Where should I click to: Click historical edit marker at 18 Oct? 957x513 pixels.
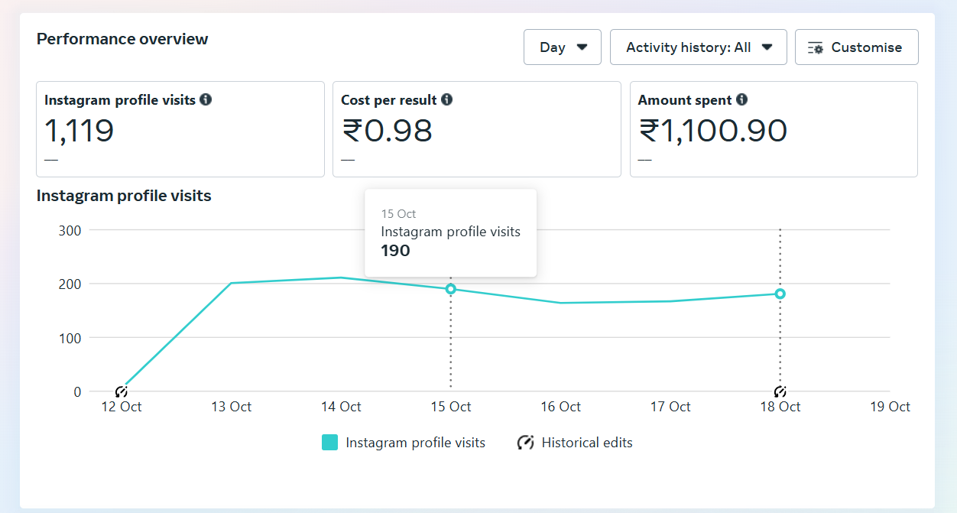pos(780,391)
